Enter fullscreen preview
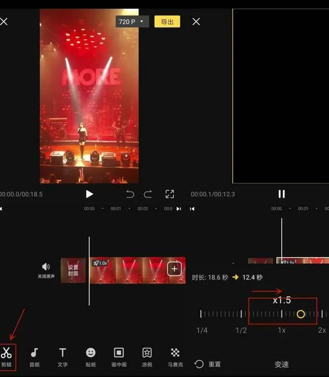329x377 pixels. (x=170, y=194)
